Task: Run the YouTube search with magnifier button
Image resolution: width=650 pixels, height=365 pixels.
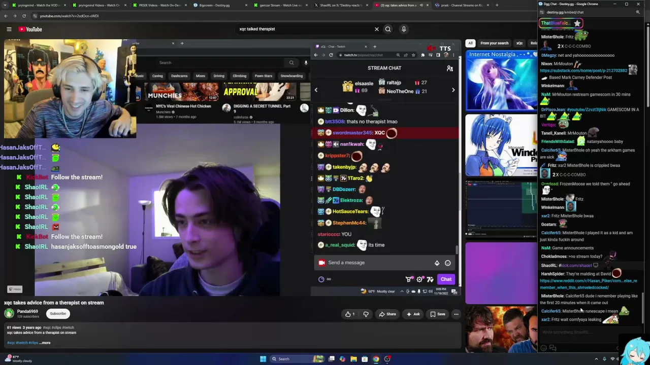Action: tap(388, 29)
